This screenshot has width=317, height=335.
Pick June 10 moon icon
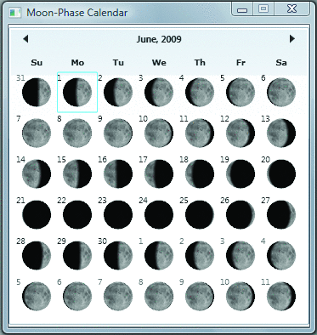tap(159, 133)
